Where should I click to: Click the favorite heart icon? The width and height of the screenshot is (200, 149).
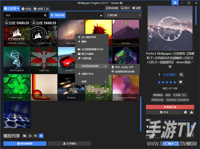click(x=181, y=82)
